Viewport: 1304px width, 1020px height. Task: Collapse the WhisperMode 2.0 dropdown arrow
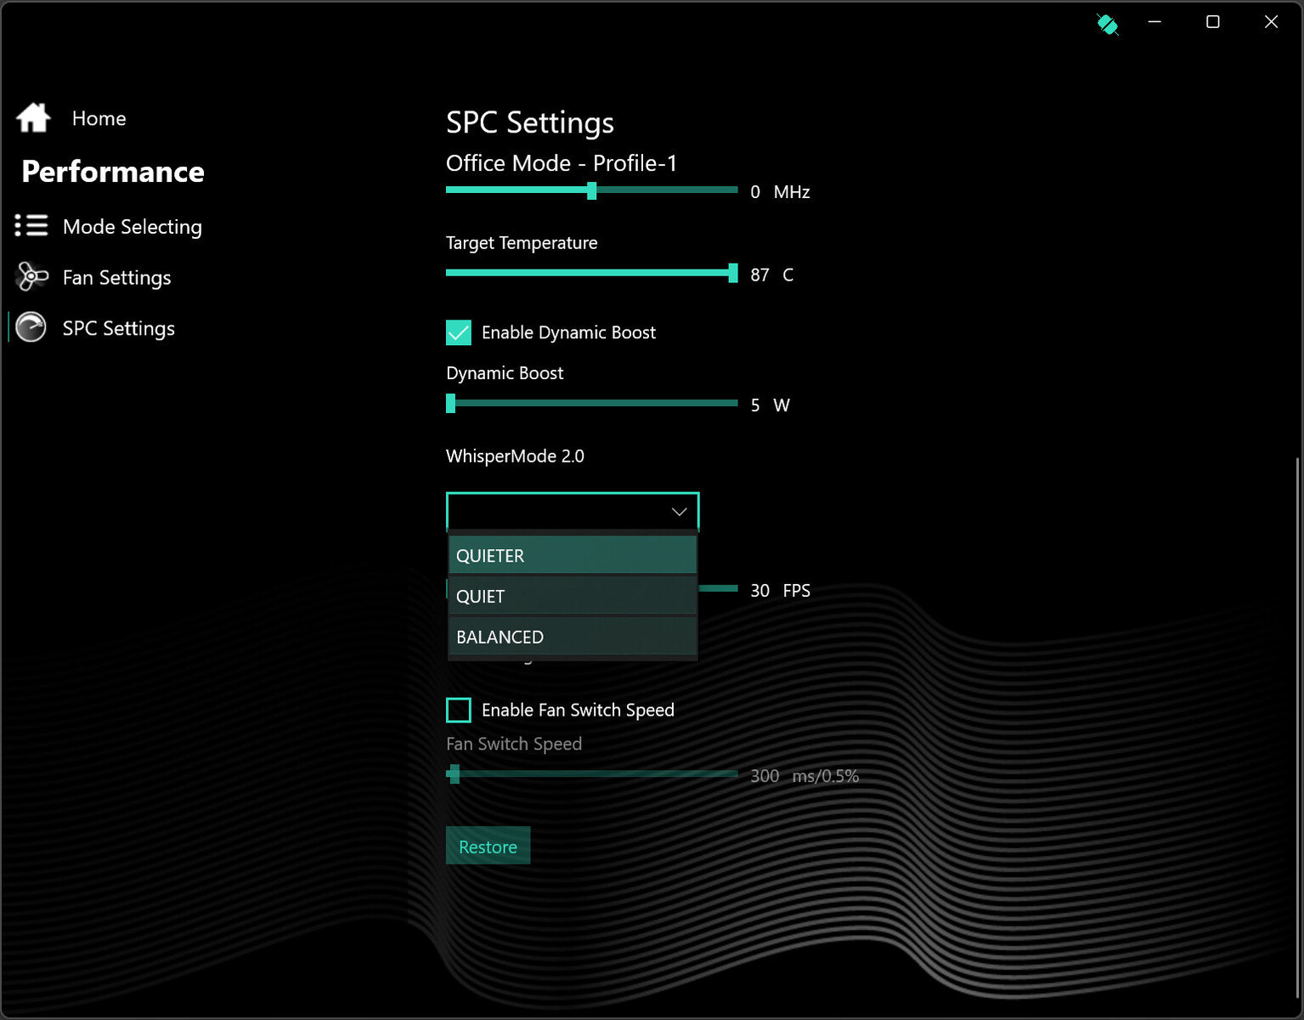679,512
